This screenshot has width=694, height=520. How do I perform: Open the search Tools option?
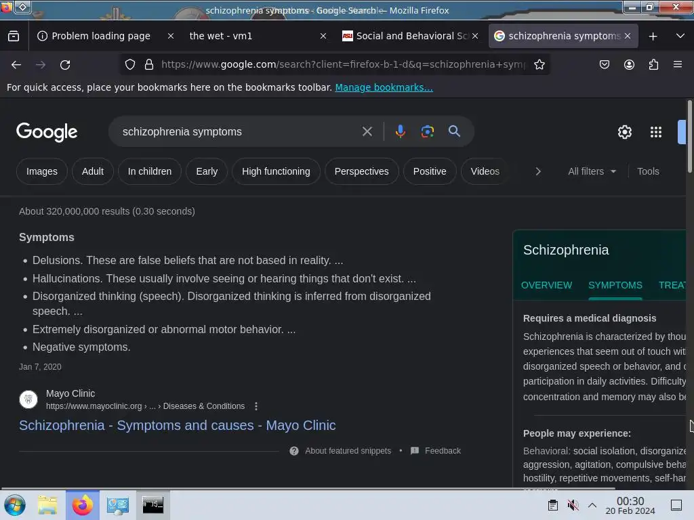(648, 171)
